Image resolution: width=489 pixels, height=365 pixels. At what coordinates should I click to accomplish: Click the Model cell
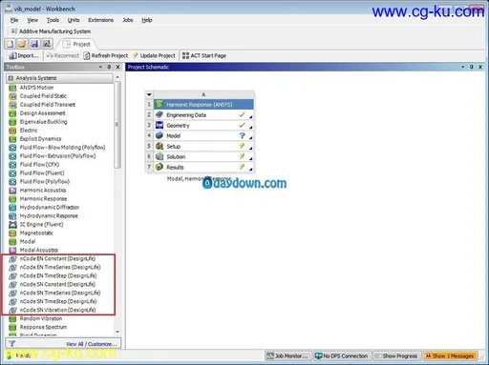coord(203,136)
